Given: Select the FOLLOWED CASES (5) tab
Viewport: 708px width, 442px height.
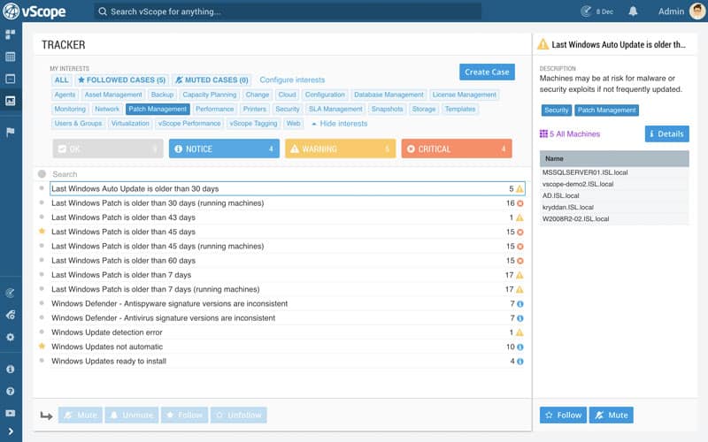Looking at the screenshot, I should tap(121, 80).
